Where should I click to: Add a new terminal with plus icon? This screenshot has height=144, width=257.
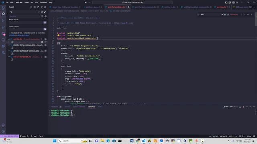click(x=235, y=107)
